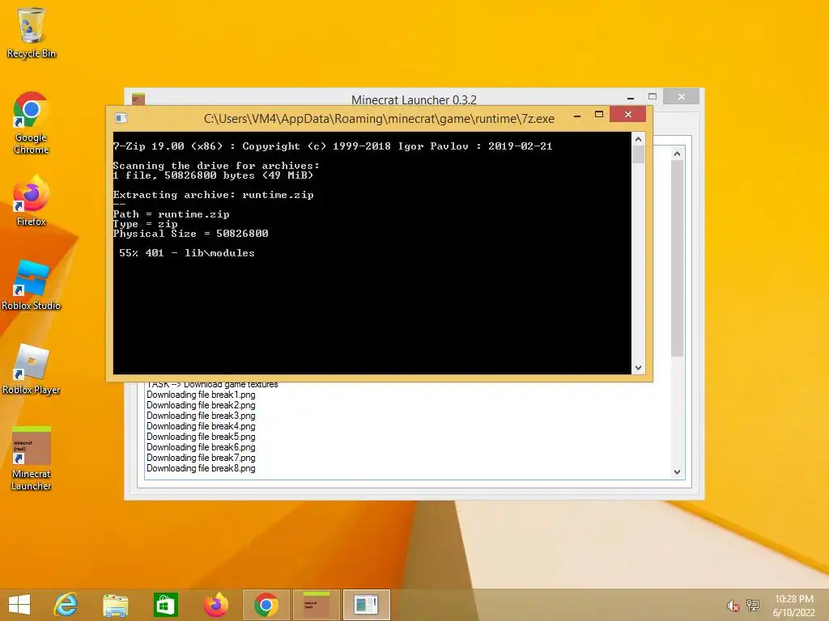Click the 7z.exe console window system icon
Screen dimensions: 829x621
[x=121, y=118]
